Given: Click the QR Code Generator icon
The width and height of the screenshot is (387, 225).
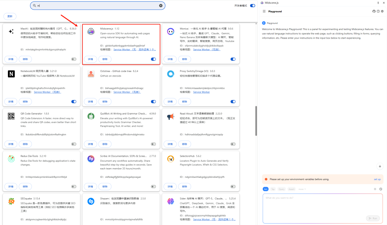Looking at the screenshot, I should 11,116.
